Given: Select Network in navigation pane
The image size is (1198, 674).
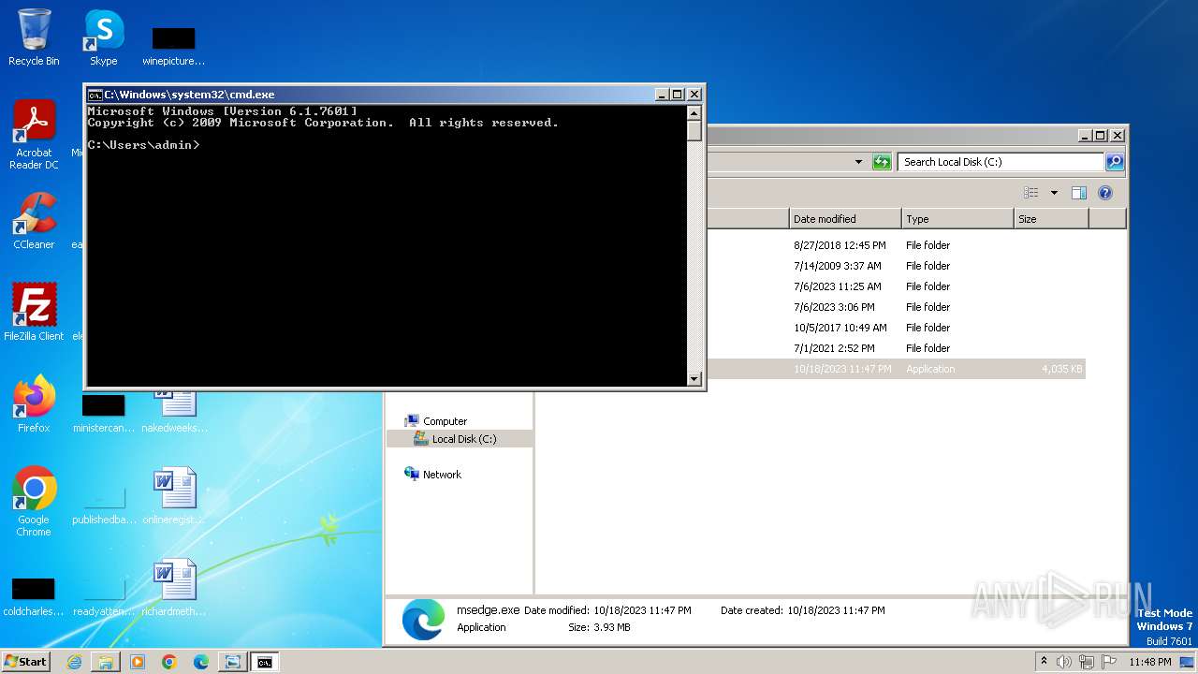Looking at the screenshot, I should click(442, 475).
